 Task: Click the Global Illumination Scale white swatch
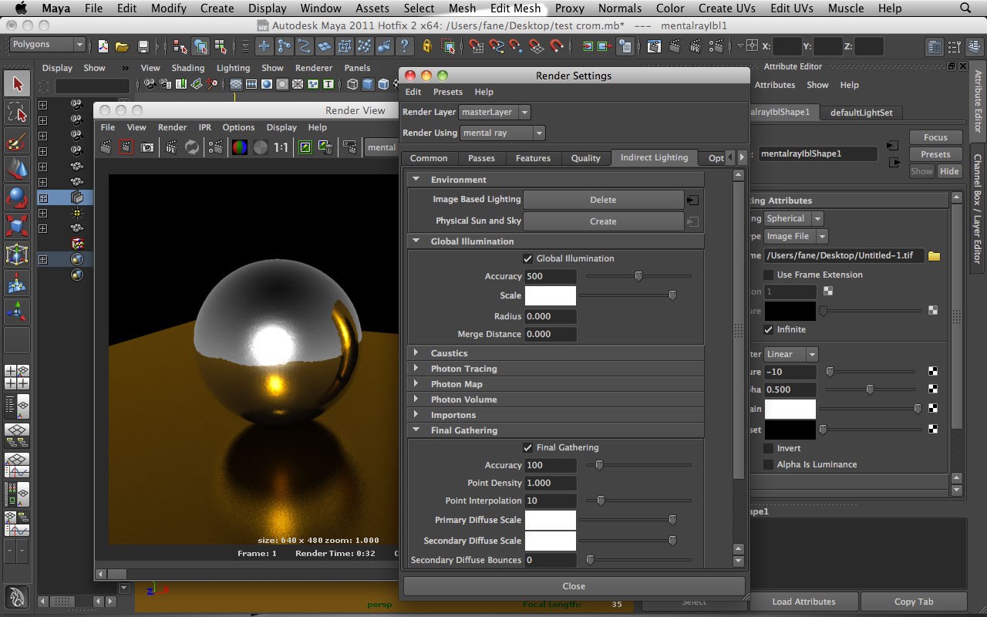click(x=551, y=295)
